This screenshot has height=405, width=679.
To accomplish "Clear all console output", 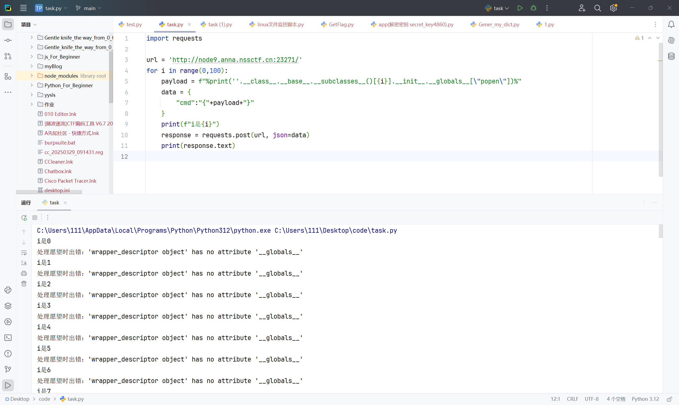I will [x=24, y=284].
